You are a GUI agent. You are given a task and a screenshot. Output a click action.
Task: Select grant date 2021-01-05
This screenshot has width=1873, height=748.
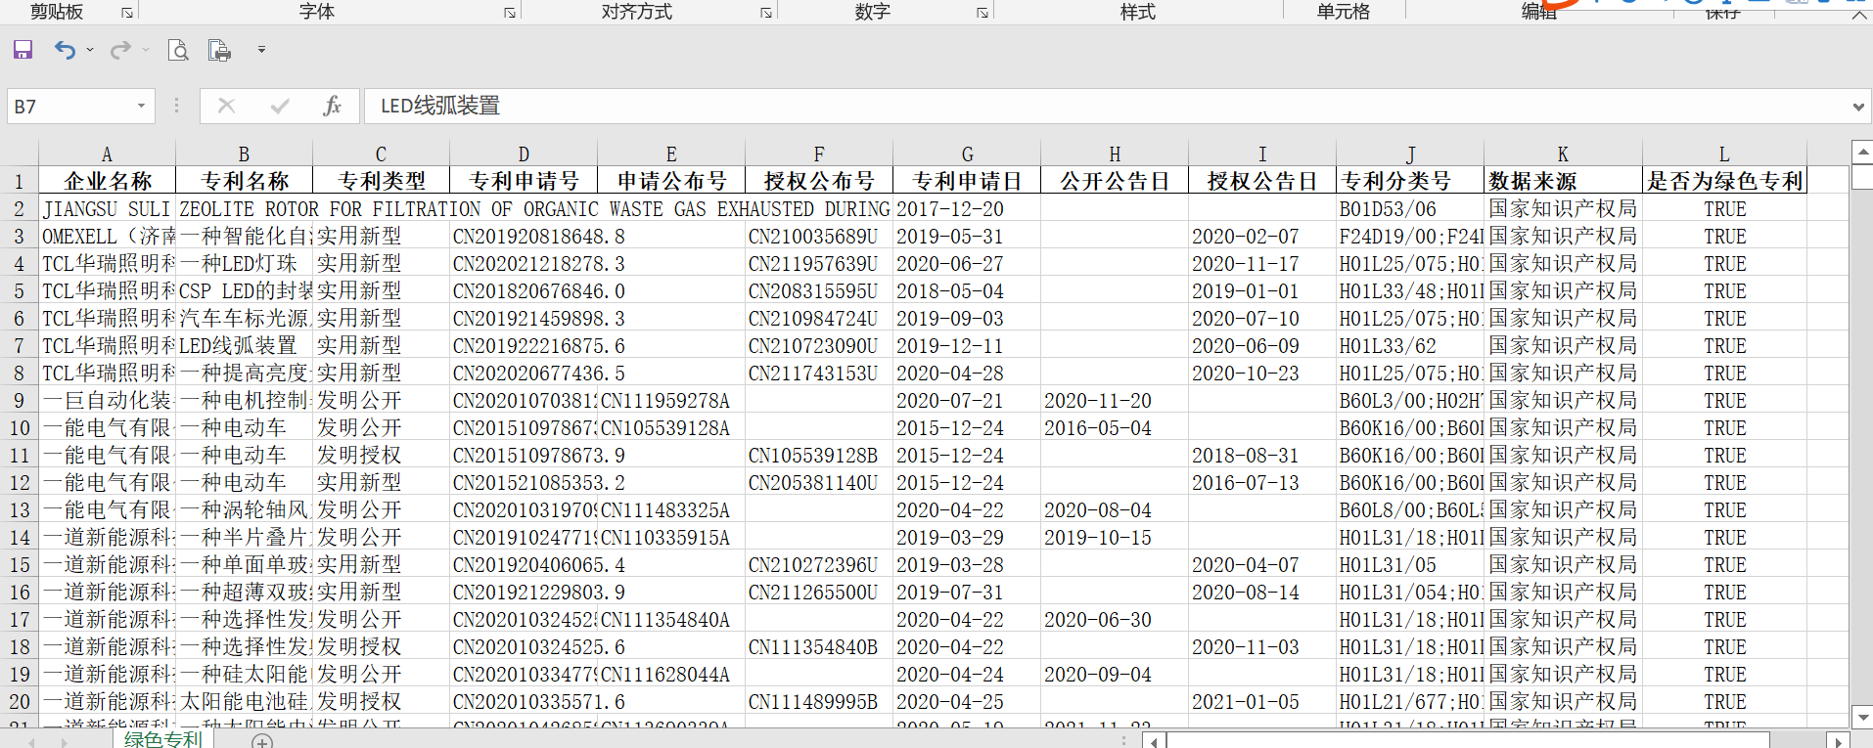coord(1262,701)
